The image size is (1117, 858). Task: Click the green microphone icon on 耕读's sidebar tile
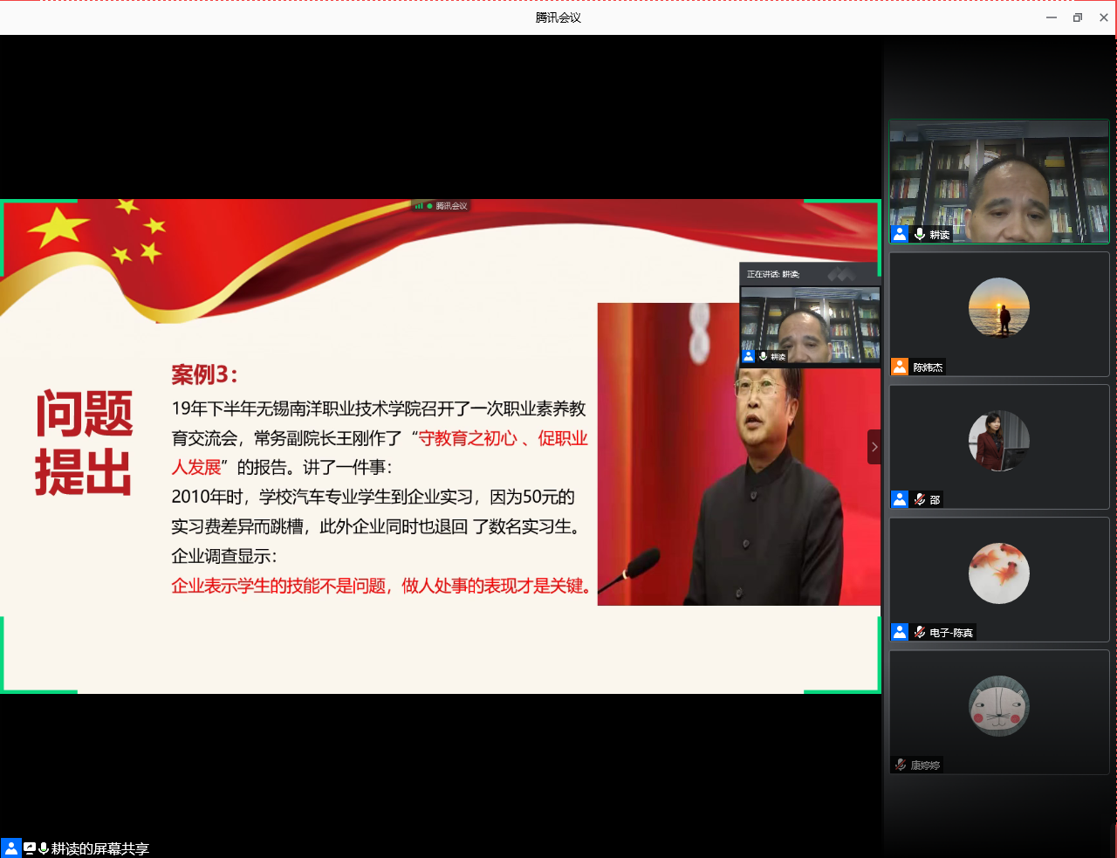[919, 234]
